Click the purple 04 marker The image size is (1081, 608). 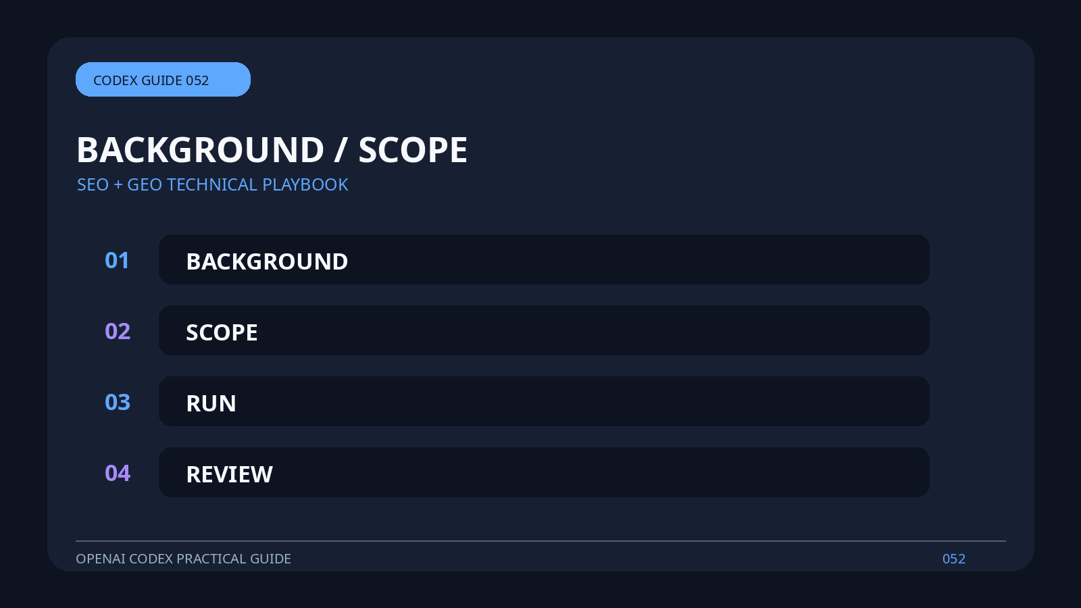pos(118,474)
